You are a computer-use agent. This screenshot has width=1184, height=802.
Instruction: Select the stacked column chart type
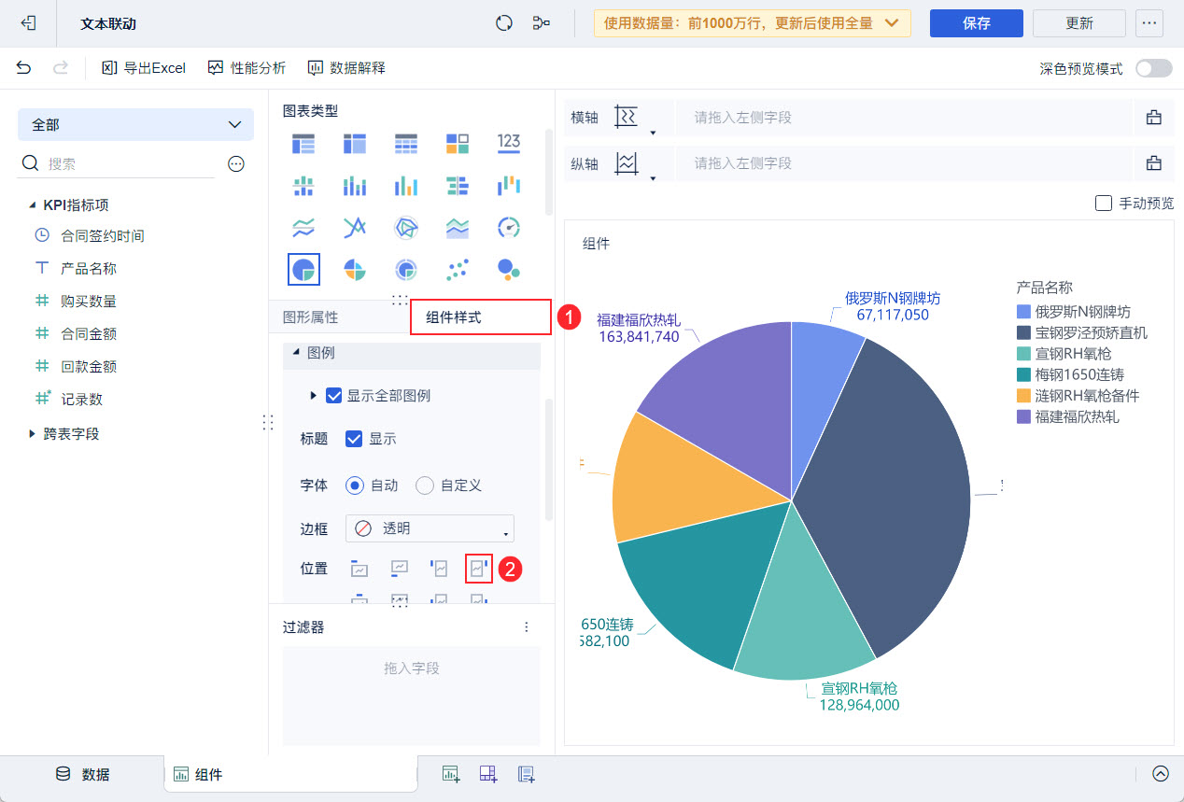click(x=355, y=185)
